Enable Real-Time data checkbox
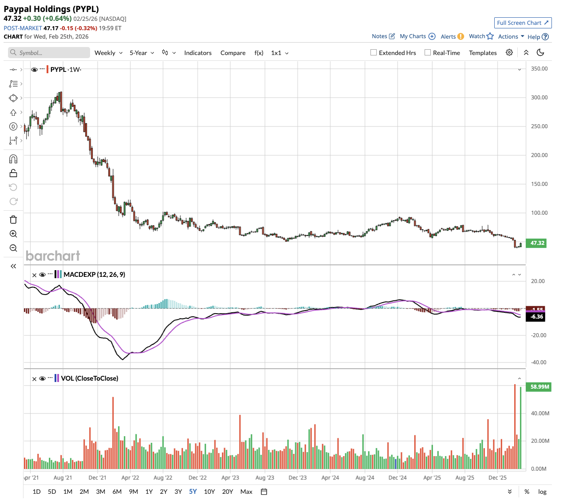Viewport: 567px width, 504px height. click(x=428, y=52)
